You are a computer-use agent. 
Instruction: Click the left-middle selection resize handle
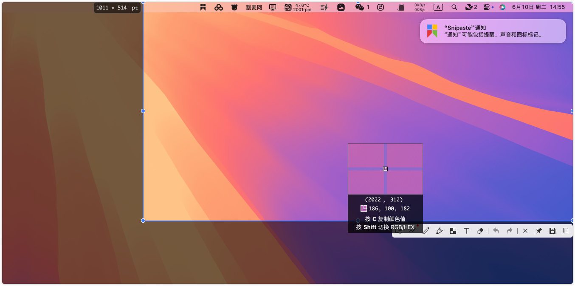point(143,111)
